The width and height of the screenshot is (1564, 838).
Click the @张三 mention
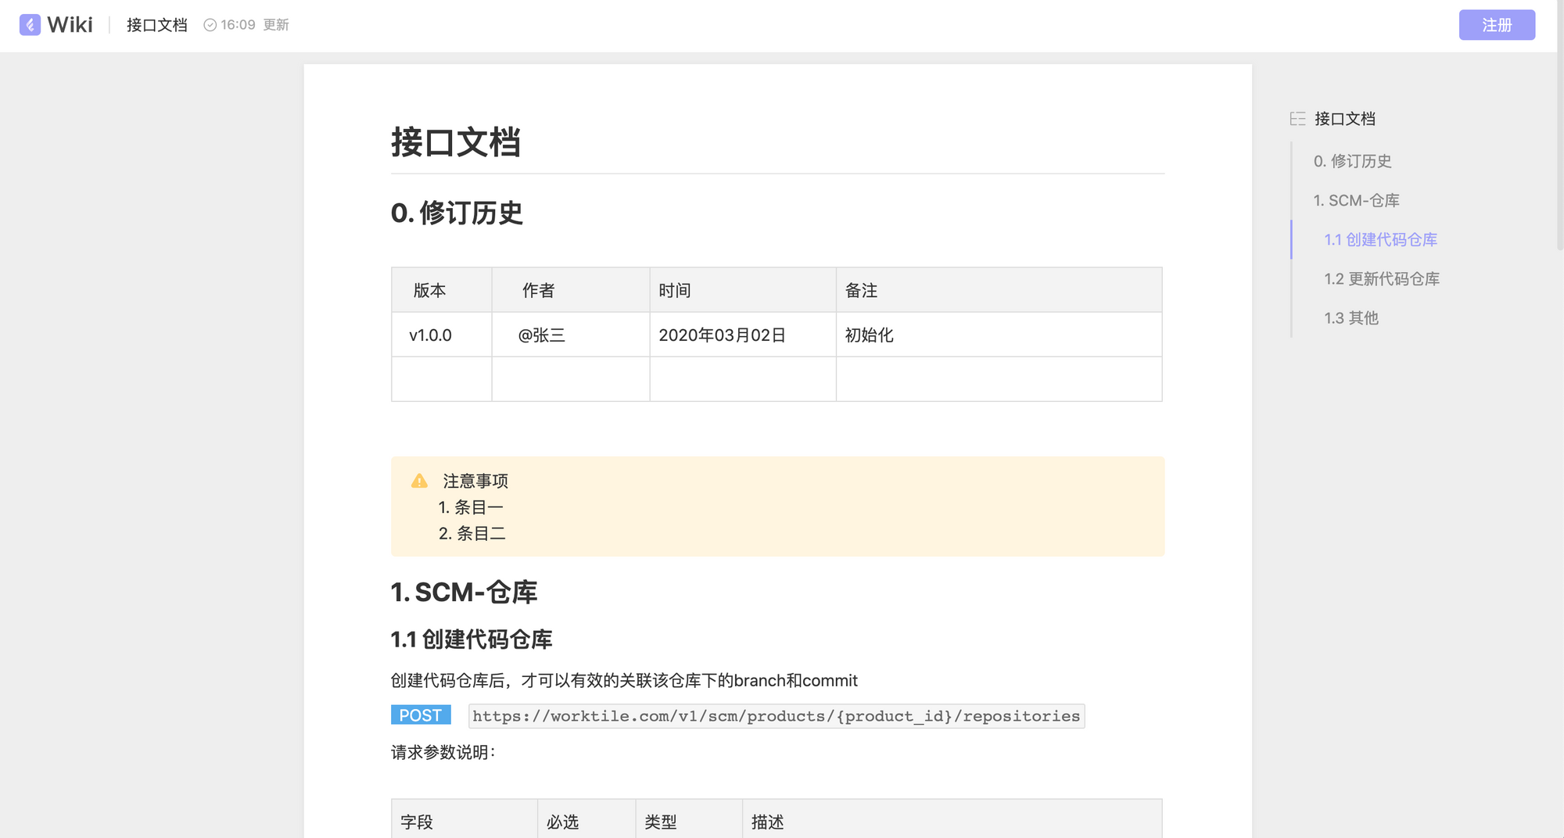click(x=541, y=335)
